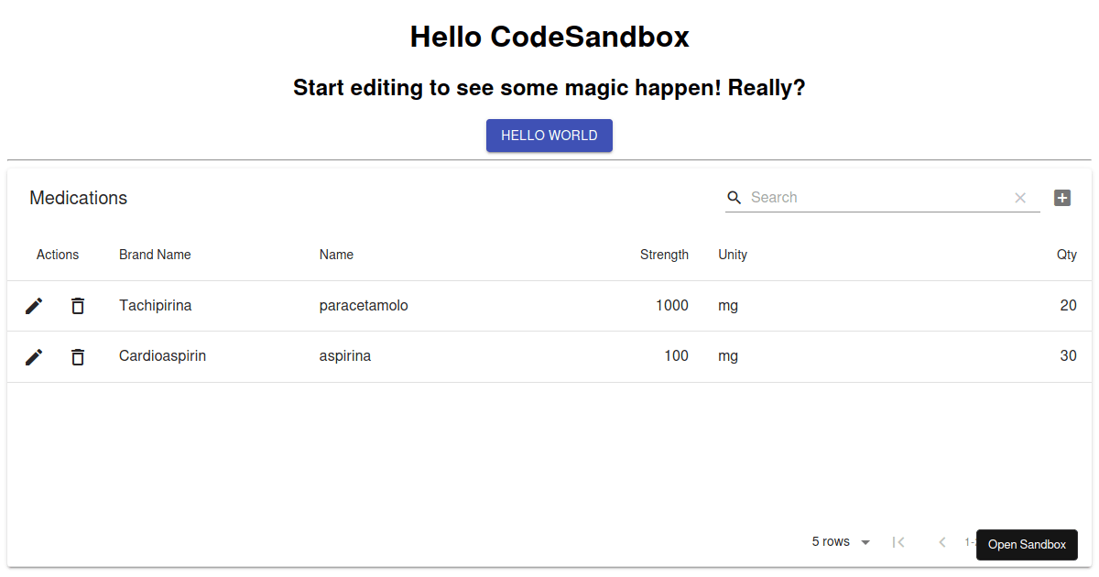Screen dimensions: 1099x577
Task: Select the Qty column header
Action: 1066,255
